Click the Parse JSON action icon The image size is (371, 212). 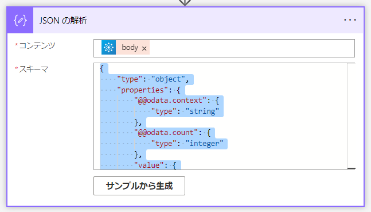[x=20, y=20]
